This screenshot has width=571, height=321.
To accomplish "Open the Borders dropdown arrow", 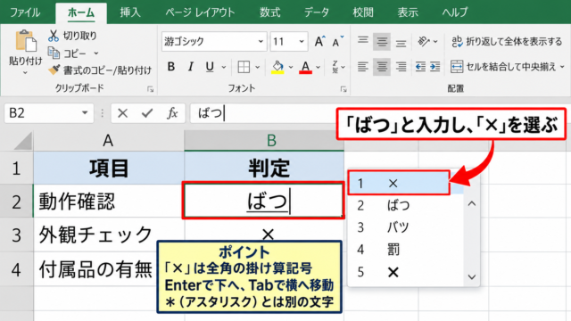I will pyautogui.click(x=258, y=68).
